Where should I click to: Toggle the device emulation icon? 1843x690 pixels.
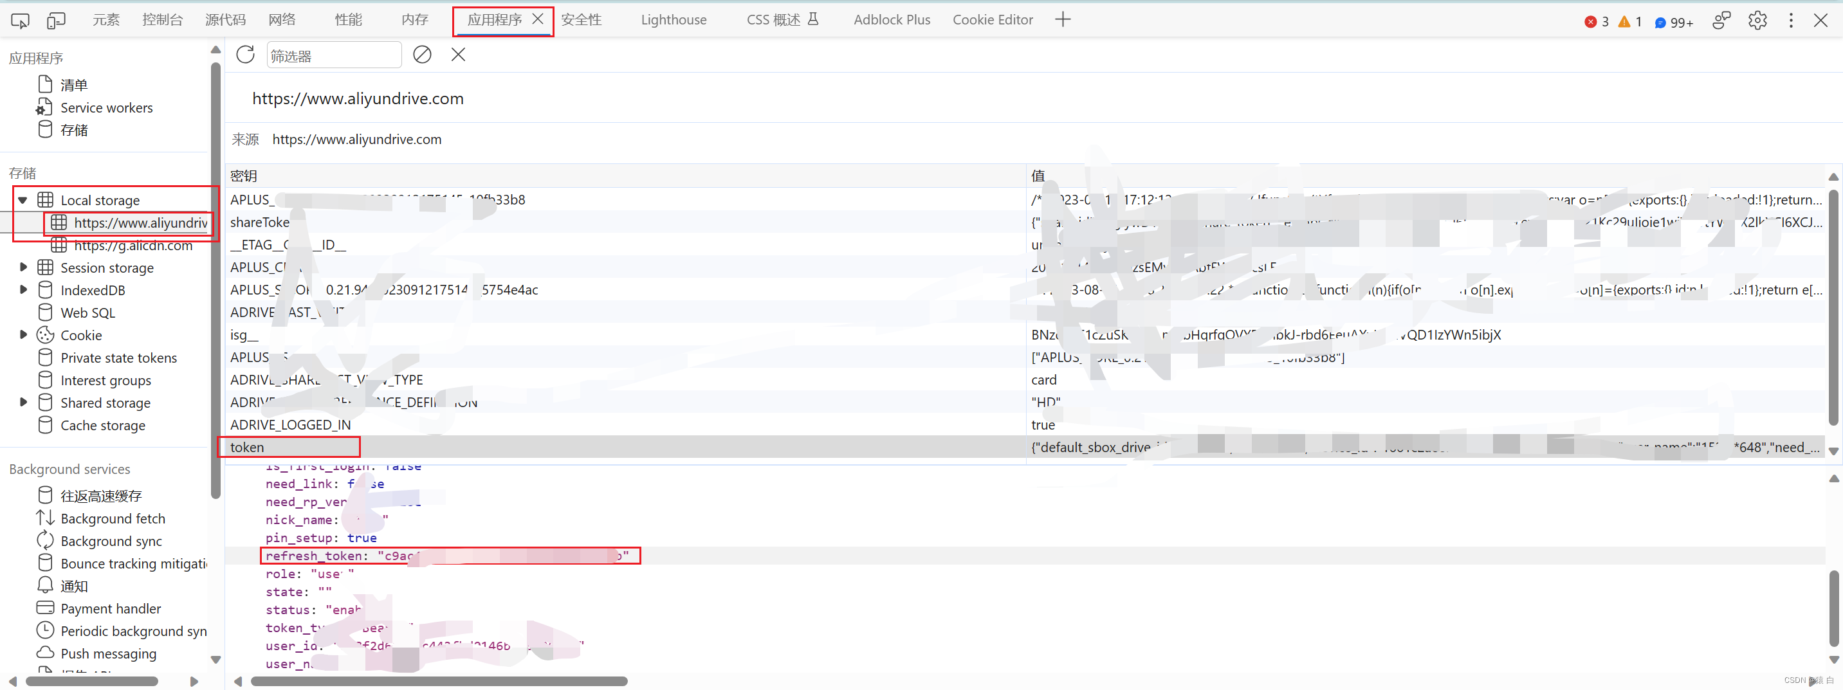[x=56, y=20]
